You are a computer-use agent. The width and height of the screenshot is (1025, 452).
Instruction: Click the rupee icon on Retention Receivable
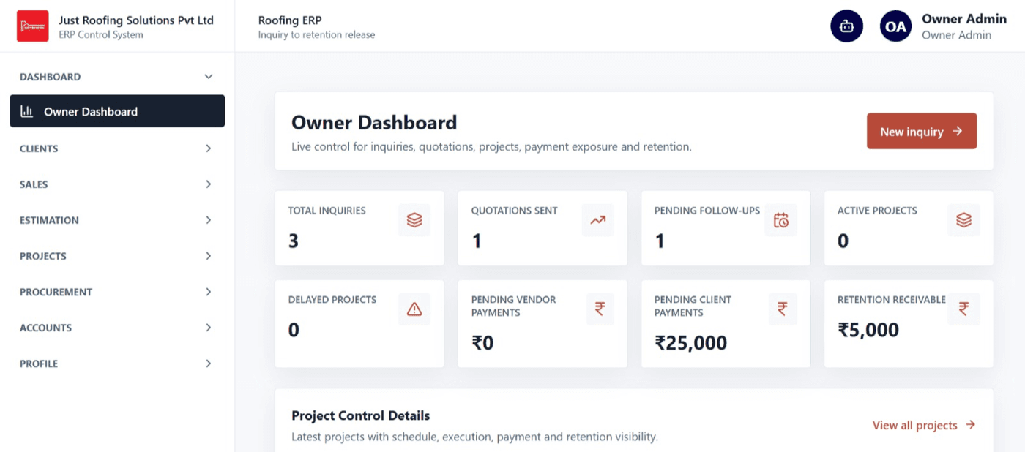(x=963, y=309)
